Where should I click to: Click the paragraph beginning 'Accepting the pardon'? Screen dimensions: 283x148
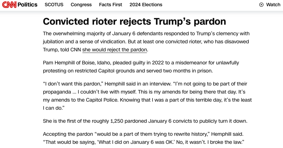coord(144,138)
